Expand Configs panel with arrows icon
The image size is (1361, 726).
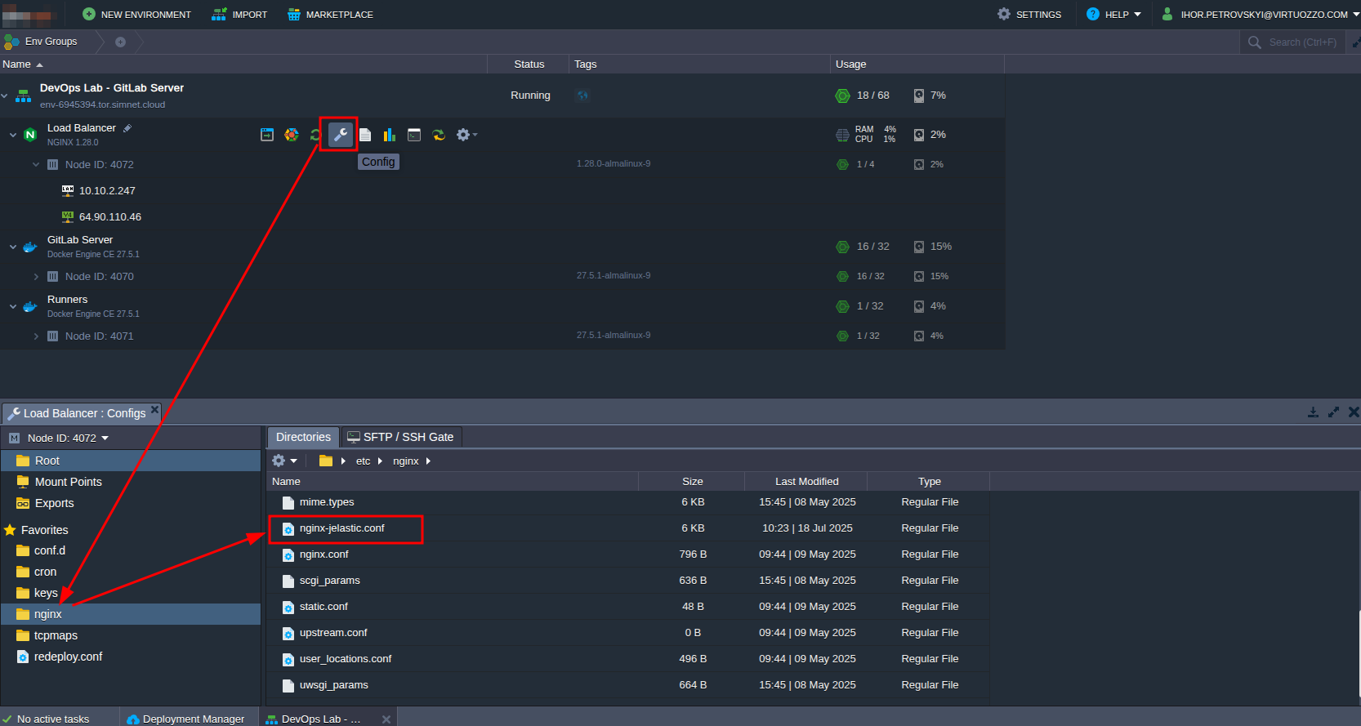coord(1333,412)
